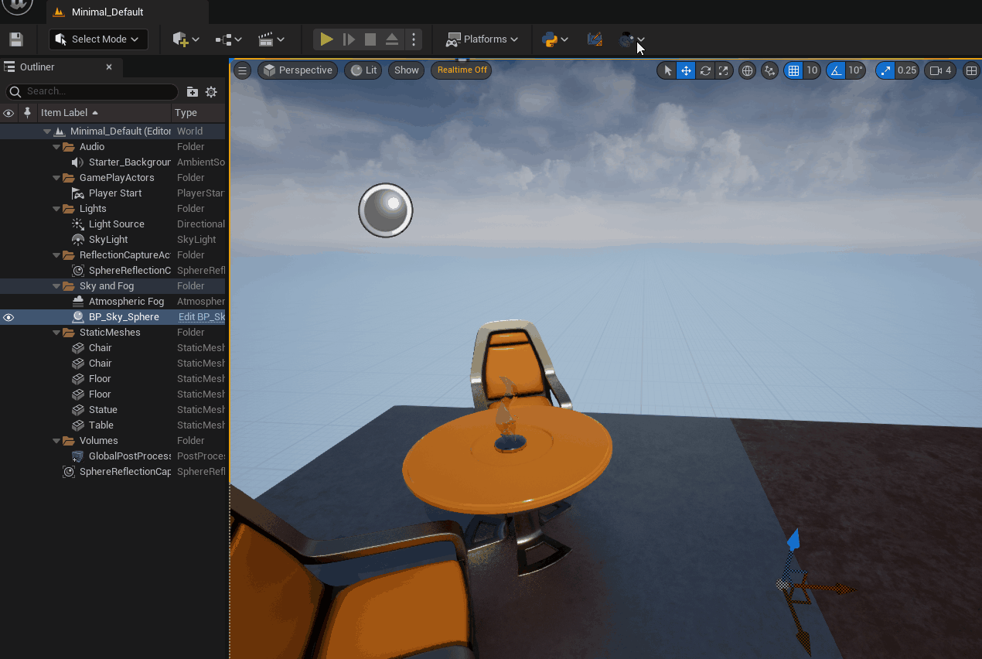Collapse the Volumes folder
This screenshot has width=982, height=659.
coord(56,441)
